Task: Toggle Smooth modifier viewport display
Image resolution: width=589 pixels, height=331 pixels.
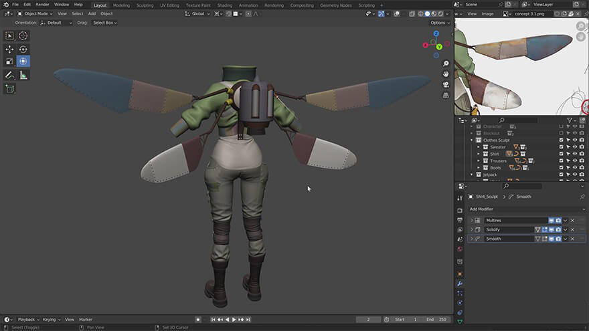Action: point(552,239)
